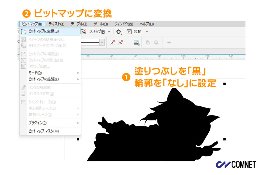Open the ウィンドウ(W) menu
Screen dimensions: 263x175
tap(124, 24)
